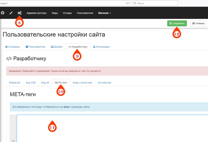The width and height of the screenshot is (208, 142).
Task: Select the Интеграции tab
Action: [x=101, y=47]
